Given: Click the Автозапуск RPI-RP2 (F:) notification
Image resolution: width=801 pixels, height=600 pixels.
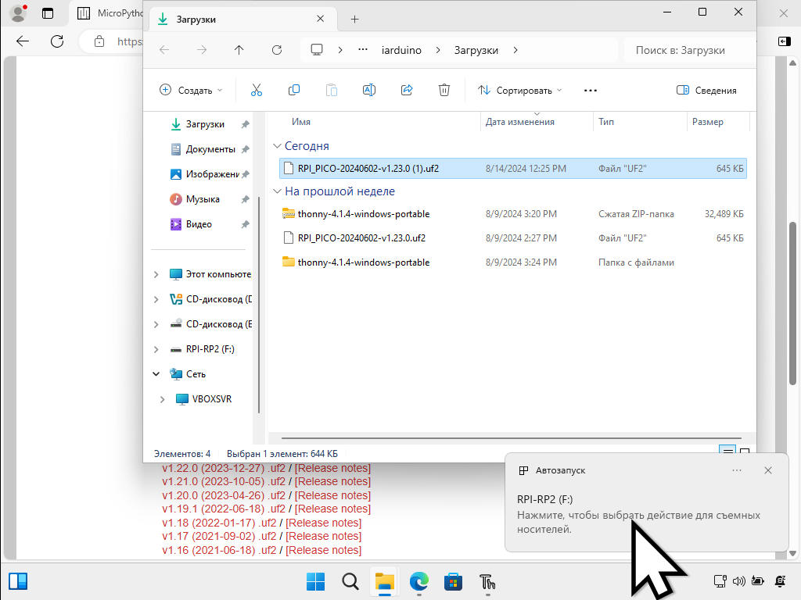Looking at the screenshot, I should pyautogui.click(x=646, y=502).
